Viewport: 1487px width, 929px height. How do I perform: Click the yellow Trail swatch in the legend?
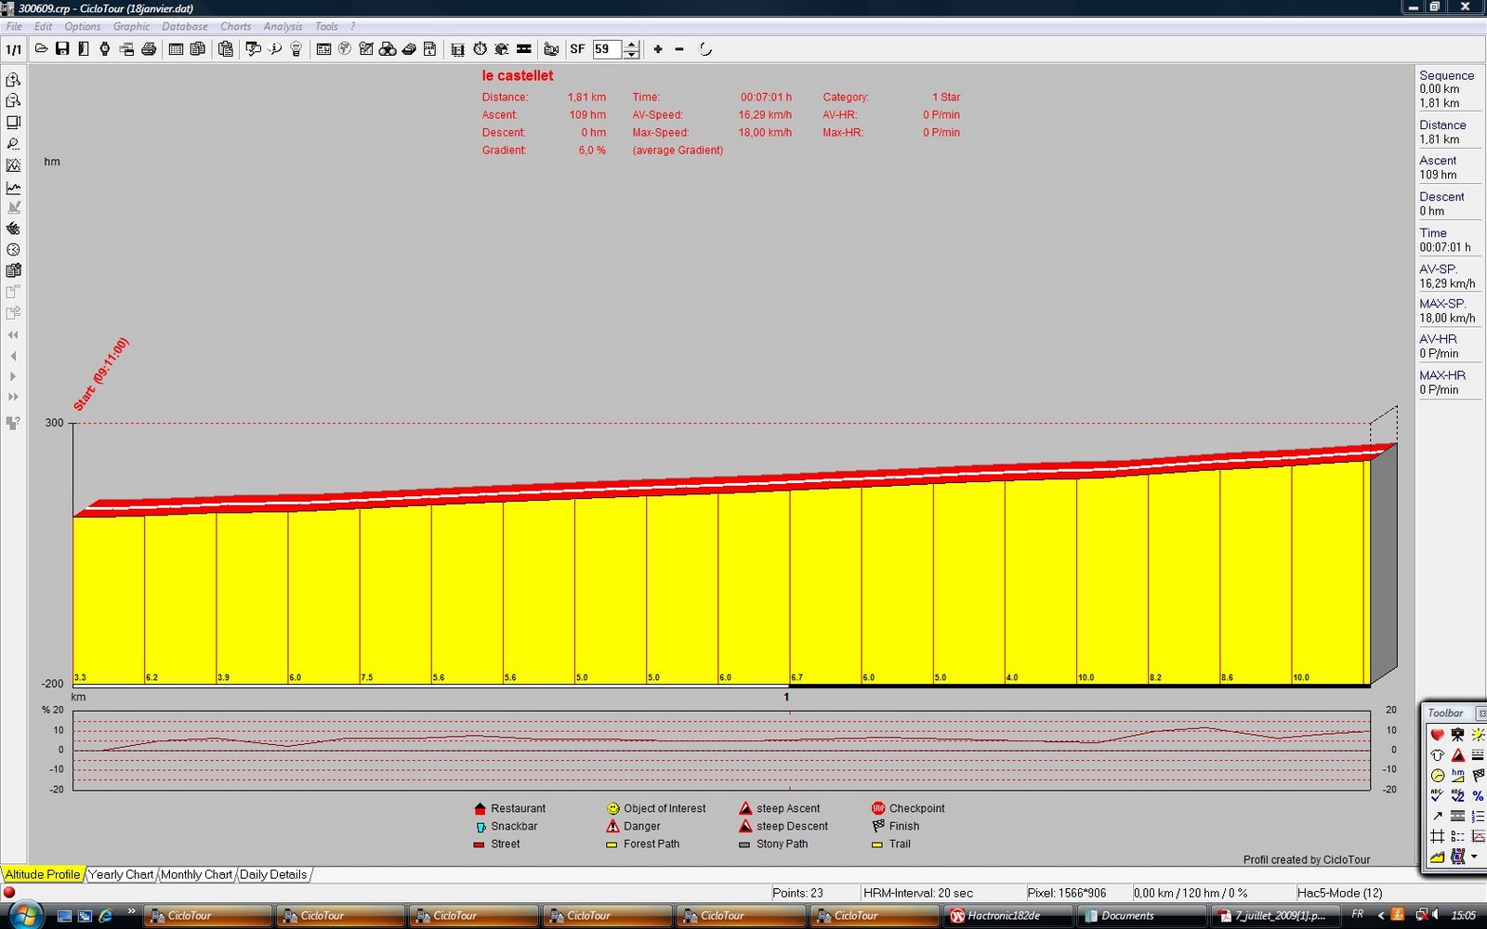877,844
